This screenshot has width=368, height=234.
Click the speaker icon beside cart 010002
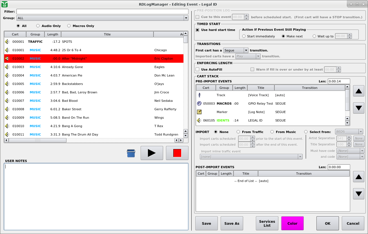7,58
